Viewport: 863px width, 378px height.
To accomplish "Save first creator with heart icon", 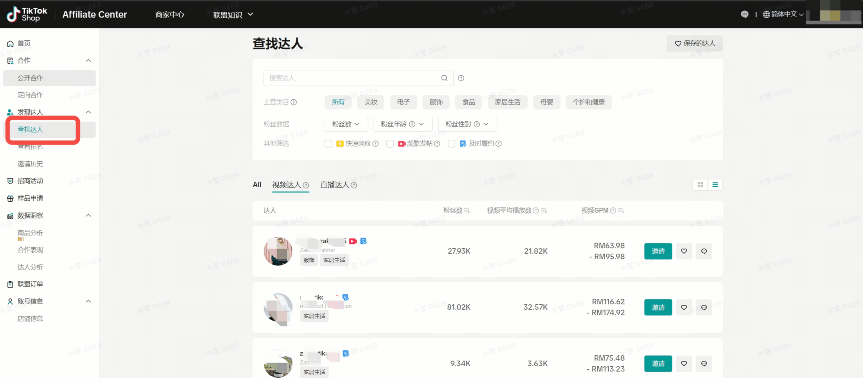I will click(684, 251).
